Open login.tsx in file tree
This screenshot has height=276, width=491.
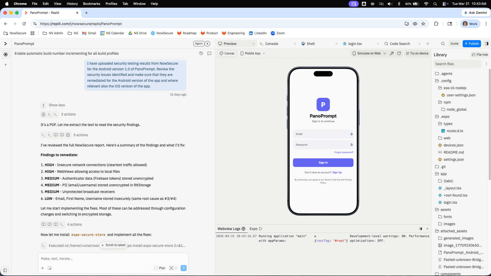pyautogui.click(x=448, y=202)
